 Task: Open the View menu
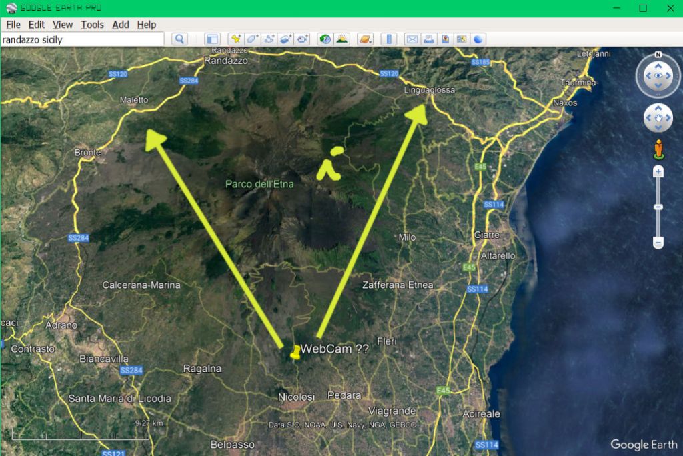pyautogui.click(x=63, y=25)
